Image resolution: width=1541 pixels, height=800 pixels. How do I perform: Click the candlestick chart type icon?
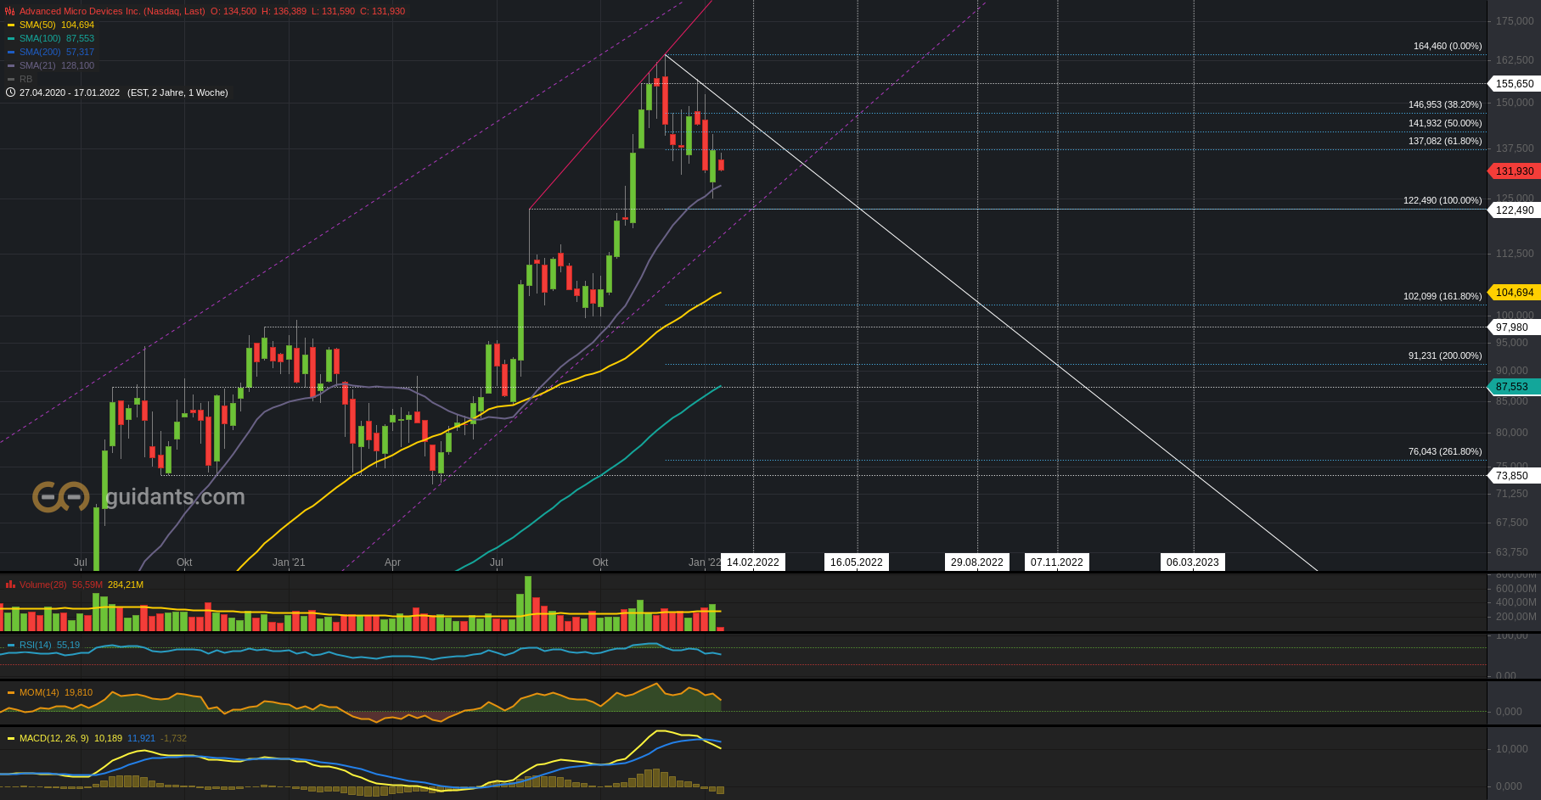point(11,11)
